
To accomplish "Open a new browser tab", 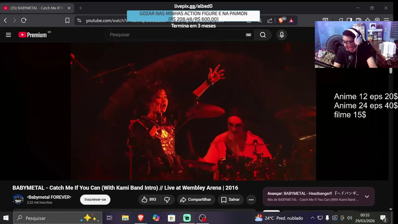I will click(x=81, y=8).
